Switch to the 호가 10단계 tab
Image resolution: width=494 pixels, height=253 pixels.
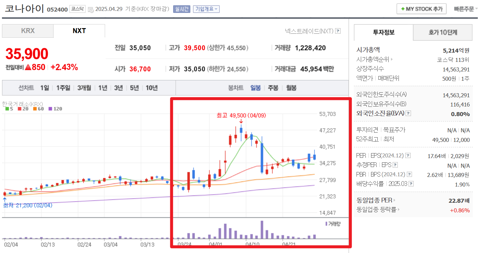442,32
